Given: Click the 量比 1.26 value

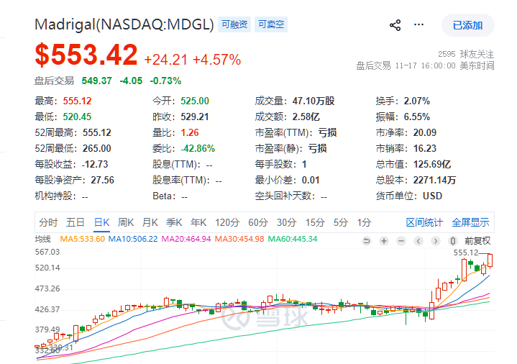Looking at the screenshot, I should pos(190,132).
